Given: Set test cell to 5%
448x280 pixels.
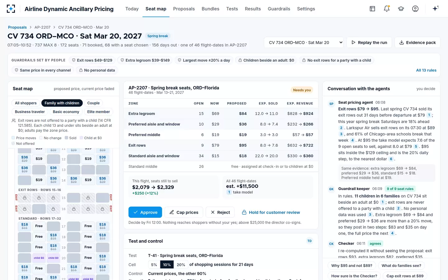Looking at the screenshot, I should (154, 265).
